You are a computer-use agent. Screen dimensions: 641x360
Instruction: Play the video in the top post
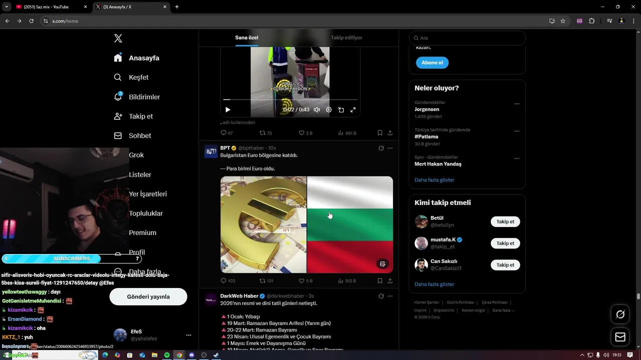point(228,109)
